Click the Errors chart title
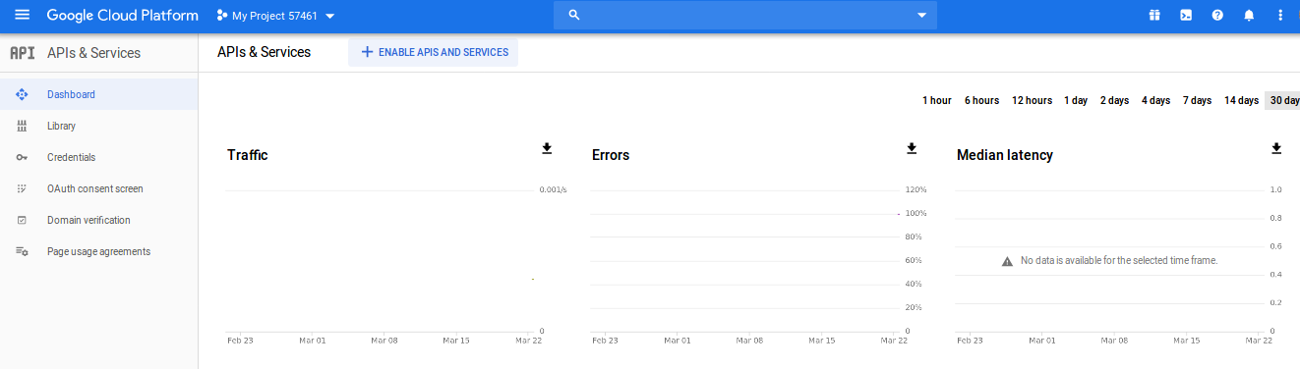 click(611, 155)
